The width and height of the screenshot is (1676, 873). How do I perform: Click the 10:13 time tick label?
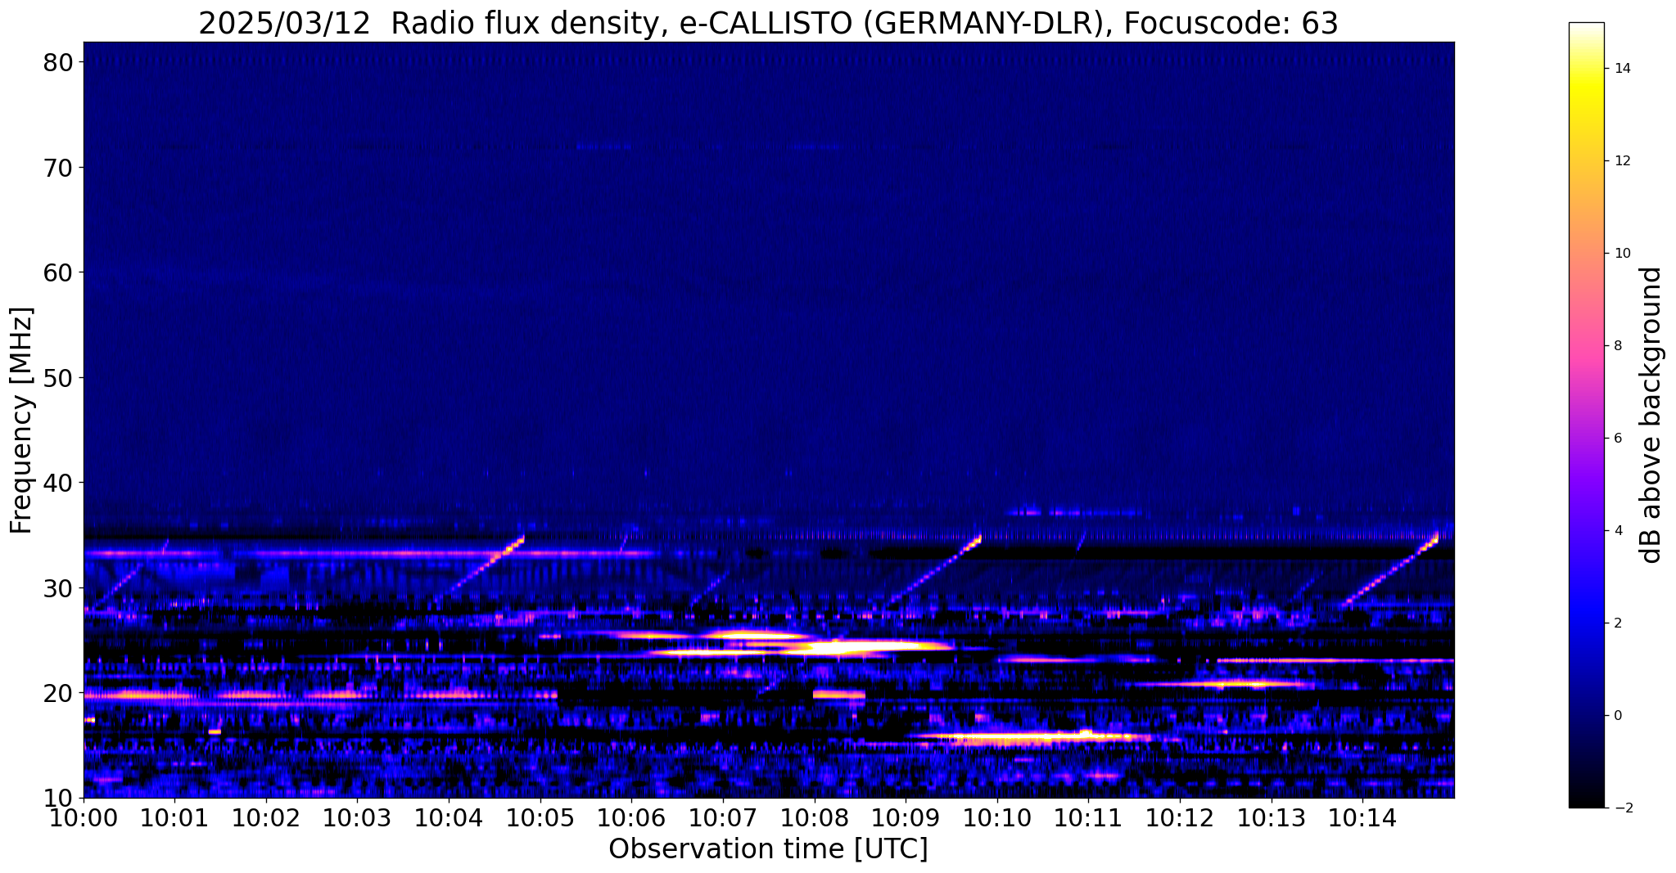coord(1271,817)
